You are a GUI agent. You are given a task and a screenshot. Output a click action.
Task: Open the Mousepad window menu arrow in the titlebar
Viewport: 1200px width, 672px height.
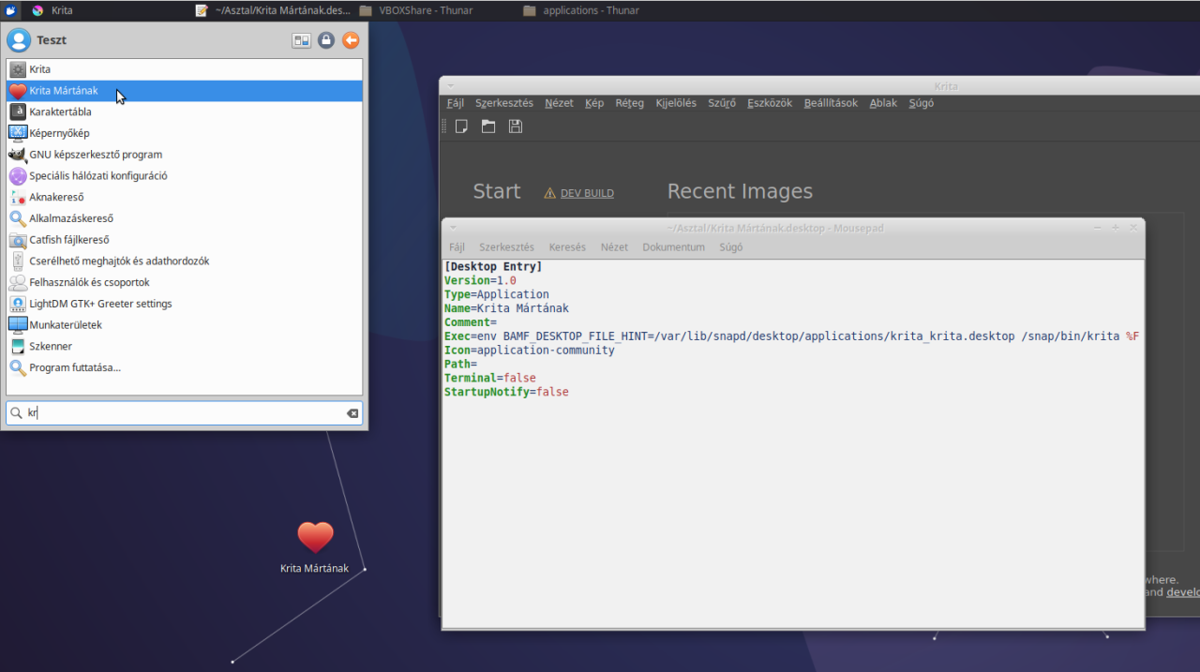point(452,227)
